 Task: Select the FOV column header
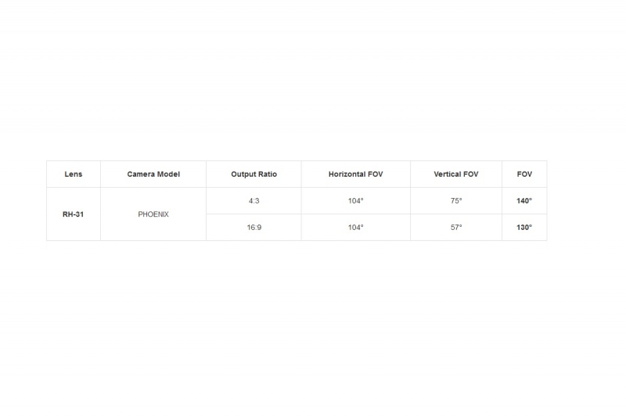(x=524, y=174)
